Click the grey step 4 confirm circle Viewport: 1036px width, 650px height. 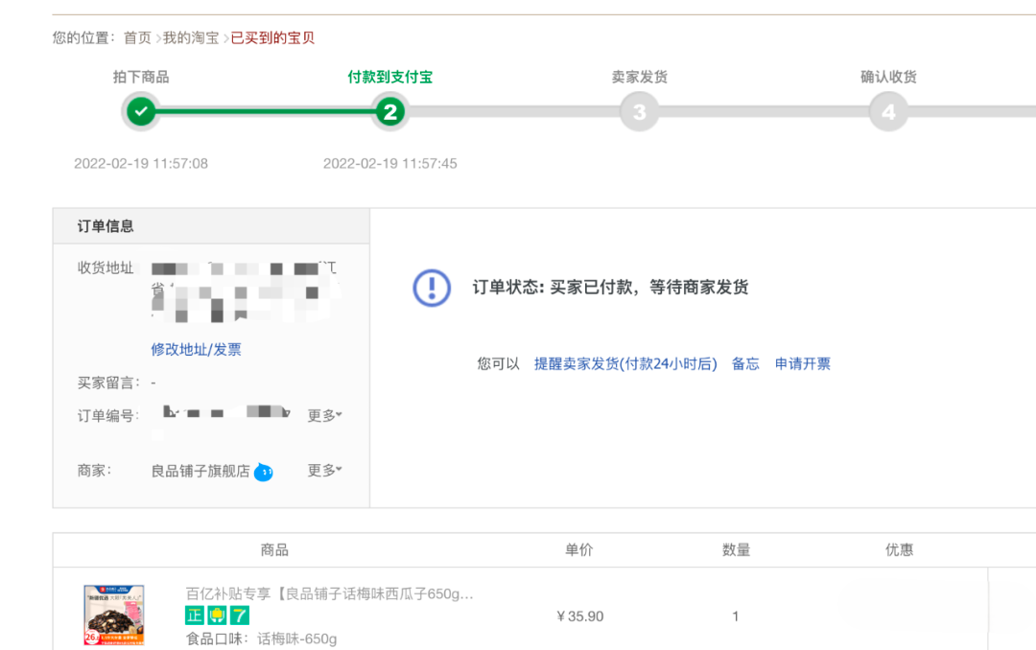[888, 111]
